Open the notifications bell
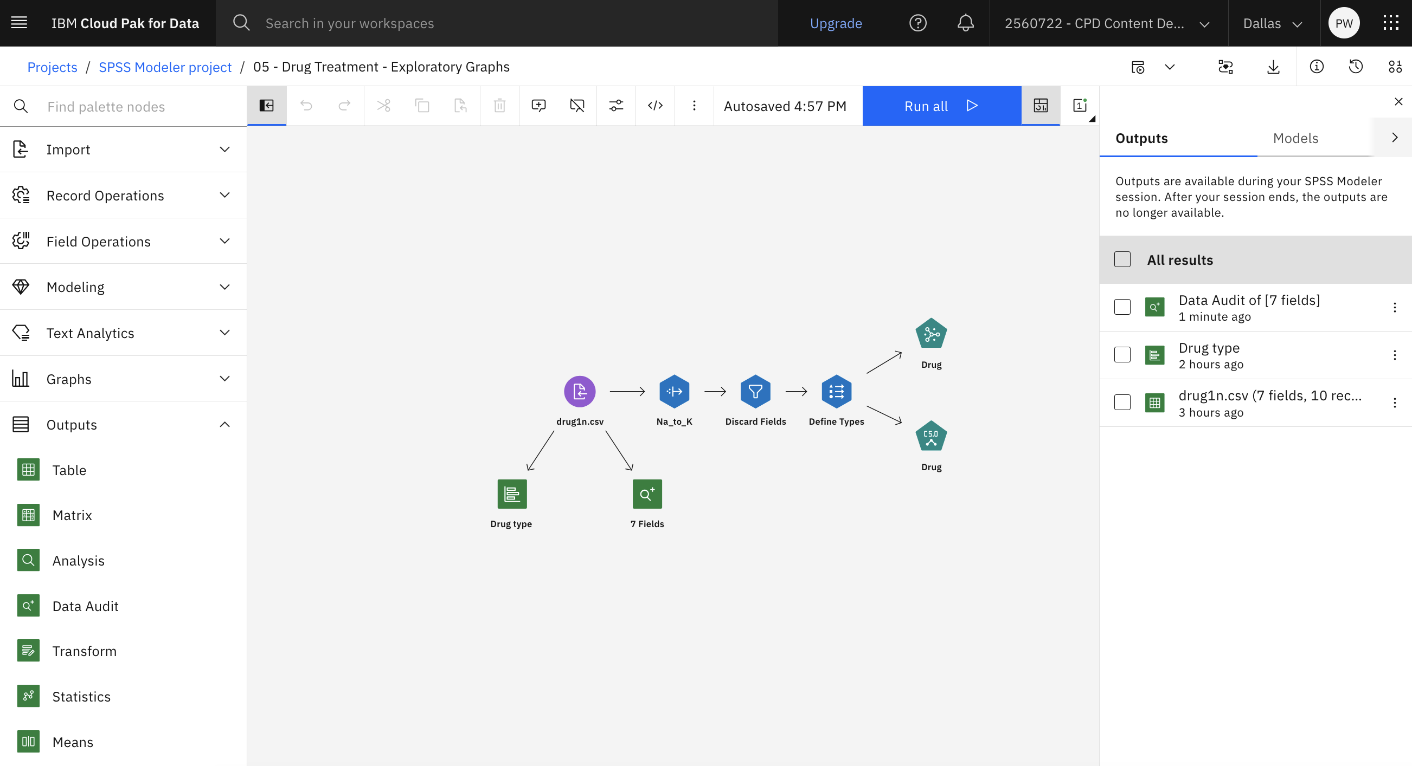Image resolution: width=1412 pixels, height=766 pixels. pyautogui.click(x=965, y=23)
